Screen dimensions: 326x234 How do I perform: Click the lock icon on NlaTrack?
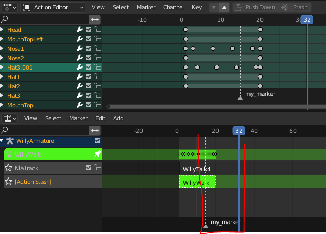pyautogui.click(x=97, y=168)
